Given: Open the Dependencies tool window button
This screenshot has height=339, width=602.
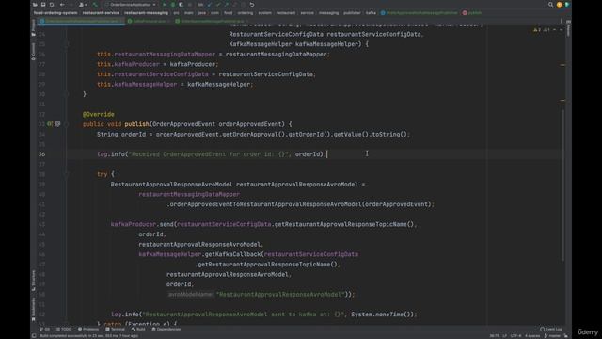Looking at the screenshot, I should (166, 329).
